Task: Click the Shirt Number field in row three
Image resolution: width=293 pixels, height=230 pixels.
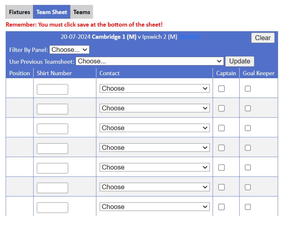Action: click(52, 128)
